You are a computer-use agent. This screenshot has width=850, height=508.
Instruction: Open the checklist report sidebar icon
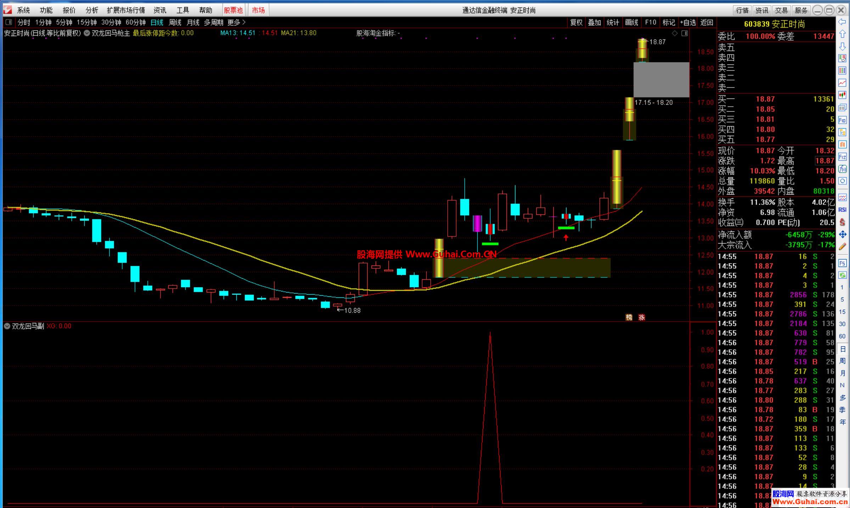click(x=842, y=58)
